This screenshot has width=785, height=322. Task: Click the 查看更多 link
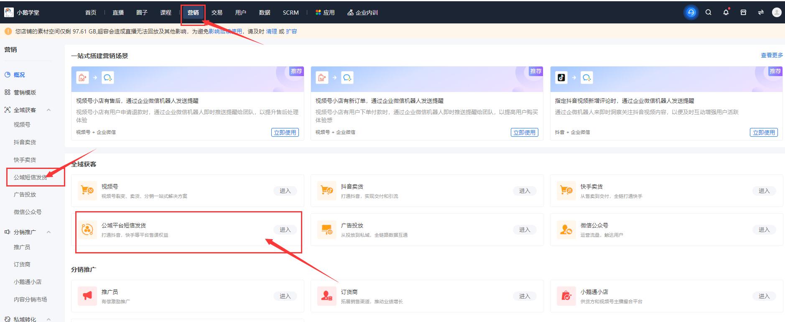coord(772,55)
